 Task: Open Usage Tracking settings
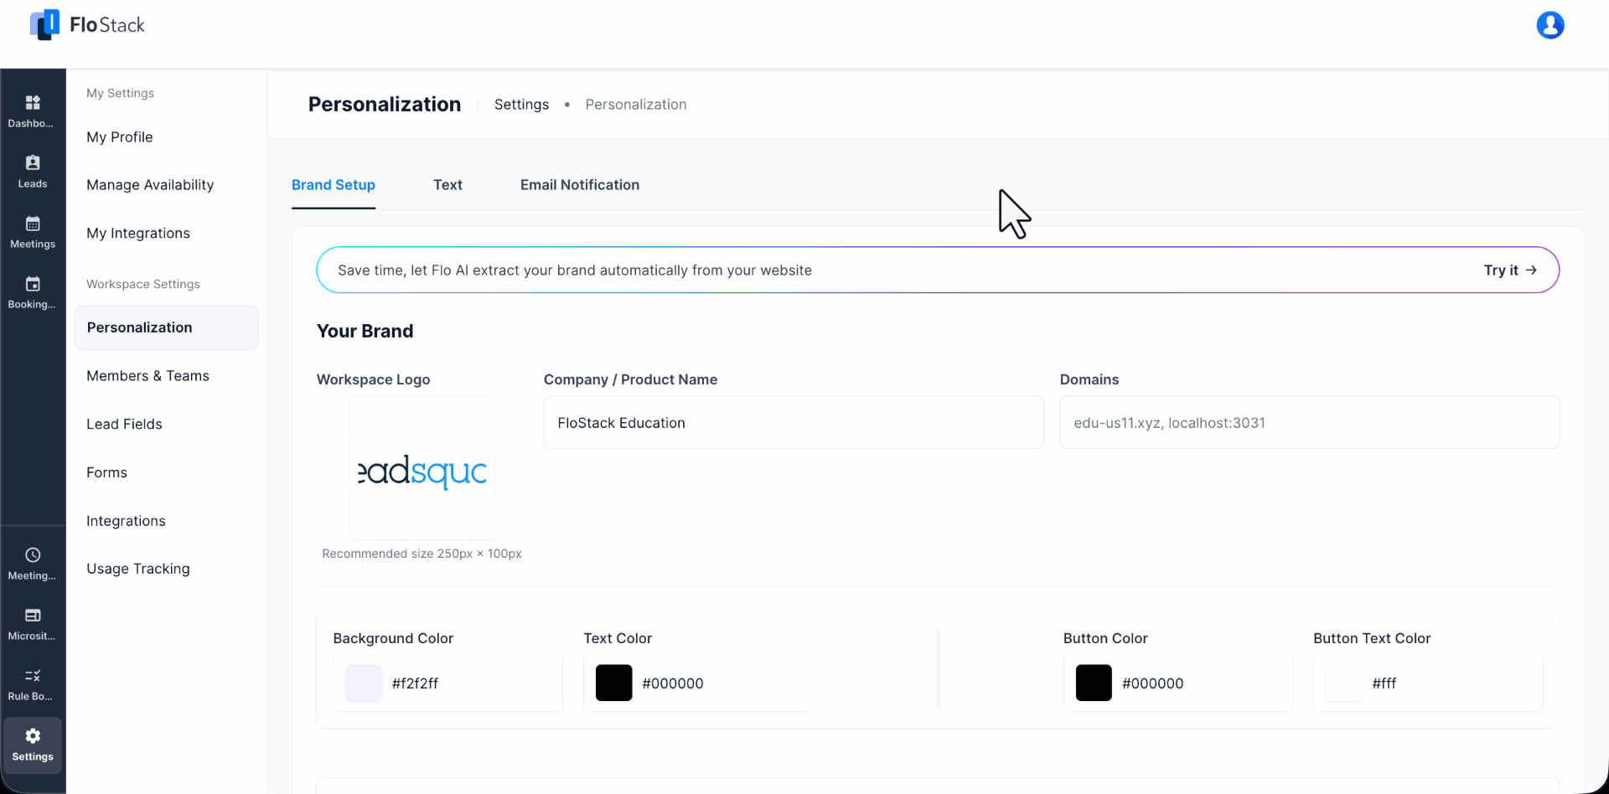(138, 569)
